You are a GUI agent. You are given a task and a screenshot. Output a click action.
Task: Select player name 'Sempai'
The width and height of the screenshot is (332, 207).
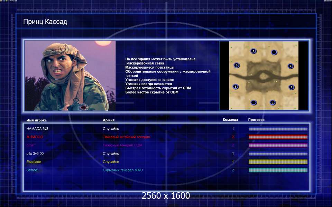click(32, 170)
